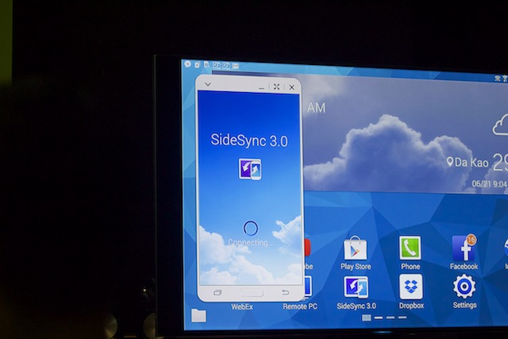Click the Da Kao weather location
This screenshot has width=508, height=339.
468,162
